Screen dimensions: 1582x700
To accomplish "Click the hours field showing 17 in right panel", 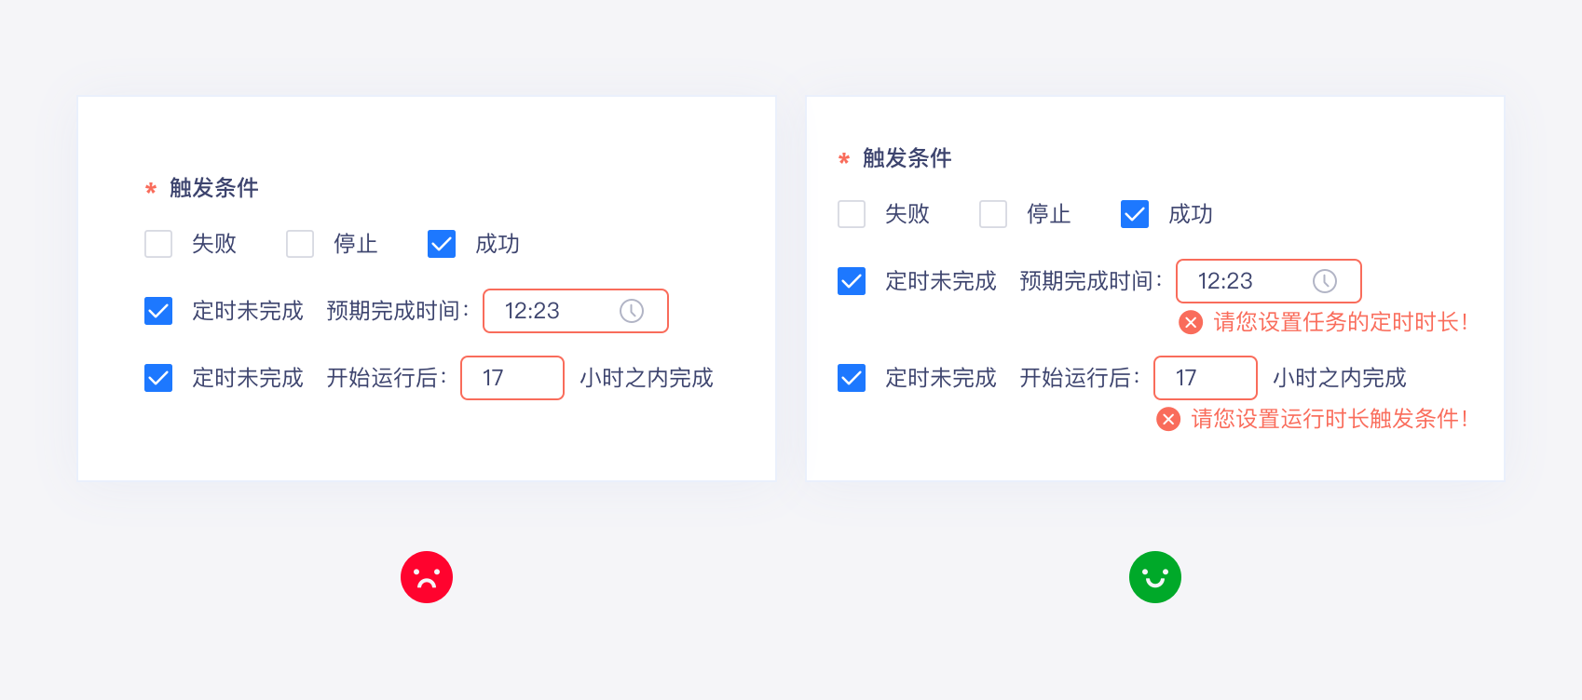I will pos(1206,378).
